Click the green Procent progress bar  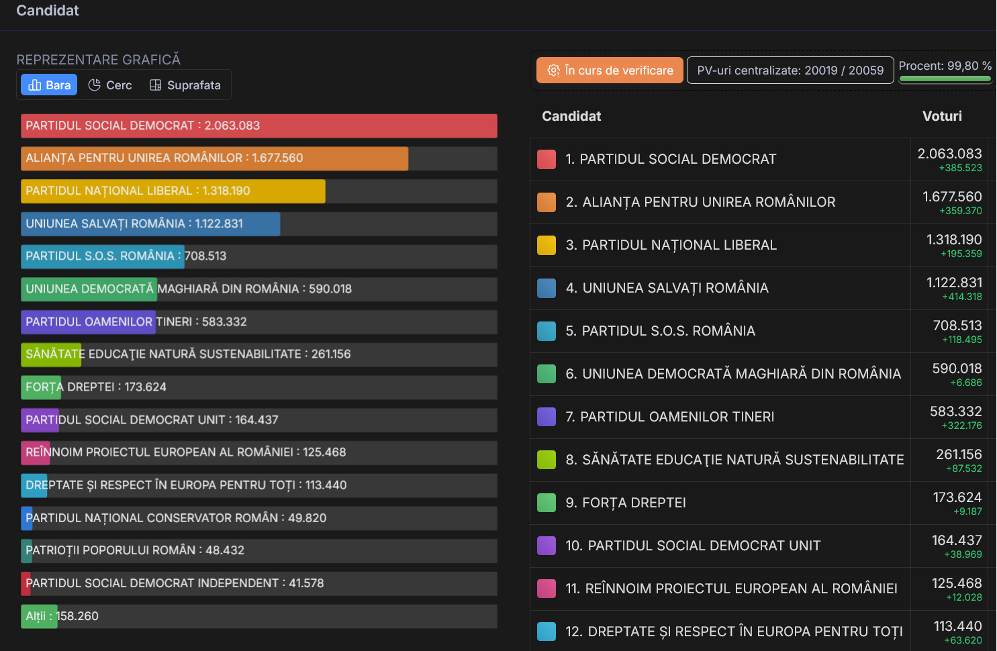coord(945,79)
